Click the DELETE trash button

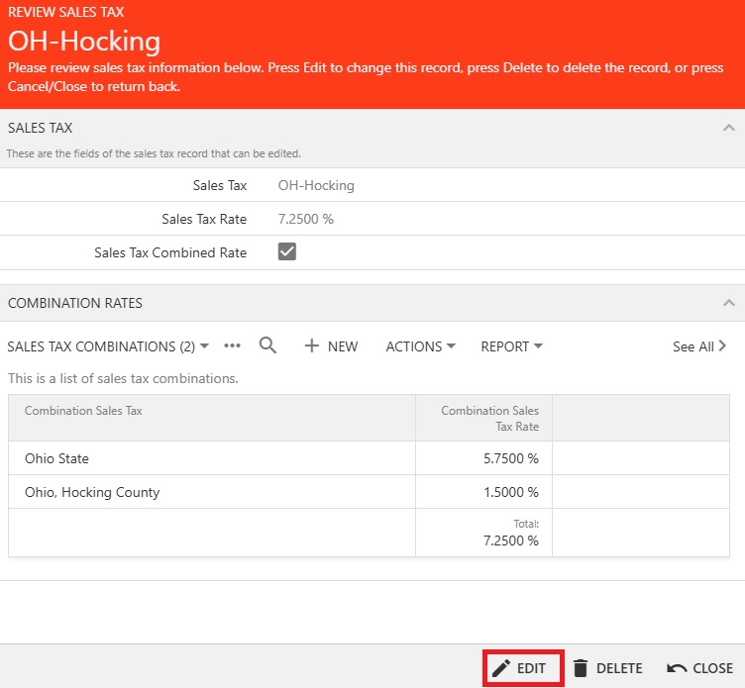[x=607, y=668]
